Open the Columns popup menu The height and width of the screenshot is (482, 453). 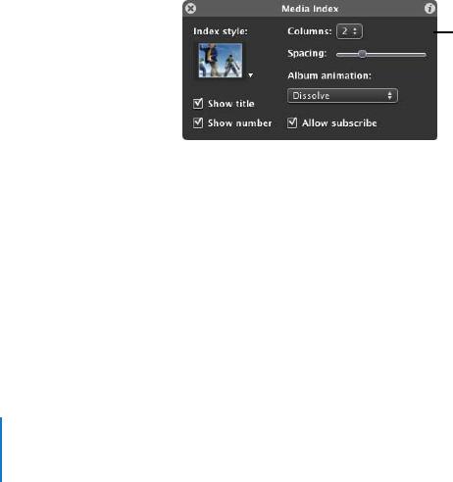[349, 31]
